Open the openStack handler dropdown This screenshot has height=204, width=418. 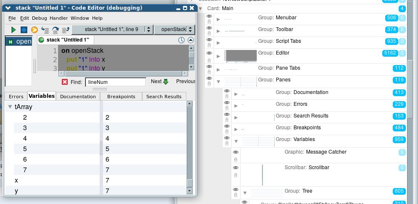coord(174,29)
